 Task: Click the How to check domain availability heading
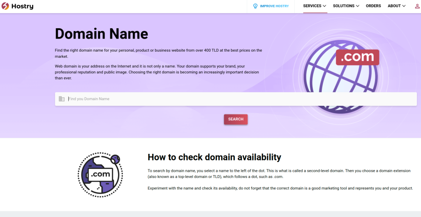point(214,157)
